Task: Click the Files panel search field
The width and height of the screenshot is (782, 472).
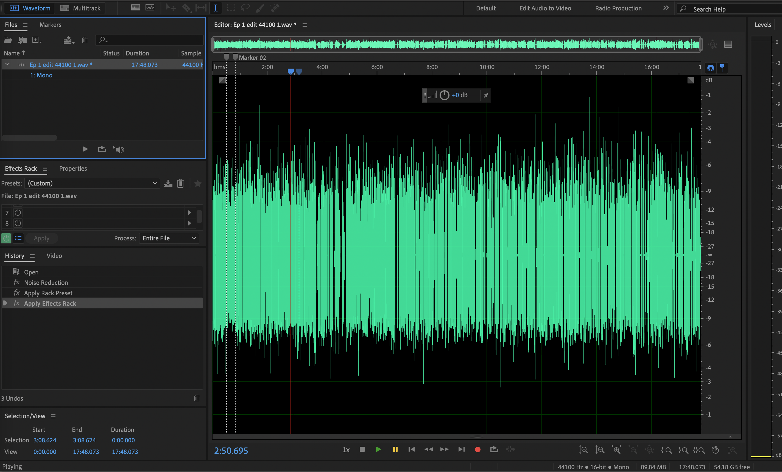Action: [x=149, y=40]
